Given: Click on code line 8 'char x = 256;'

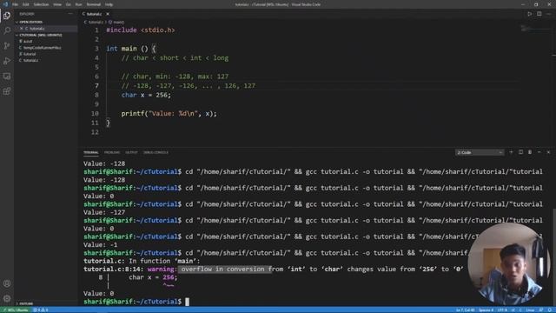Looking at the screenshot, I should pyautogui.click(x=146, y=95).
